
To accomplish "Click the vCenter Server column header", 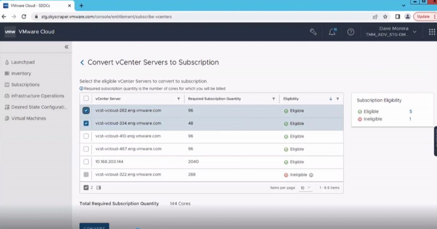I will 108,99.
